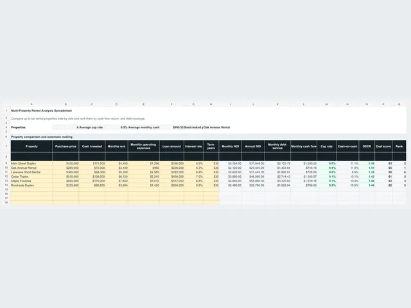Viewport: 411px width, 308px height.
Task: Click the $72,000 cash invested for Oak Avenue Rental
Action: [92, 168]
